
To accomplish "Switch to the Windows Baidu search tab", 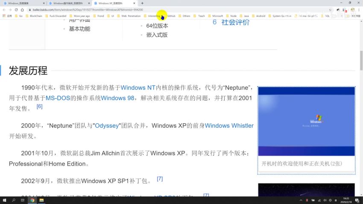I will pyautogui.click(x=24, y=3).
